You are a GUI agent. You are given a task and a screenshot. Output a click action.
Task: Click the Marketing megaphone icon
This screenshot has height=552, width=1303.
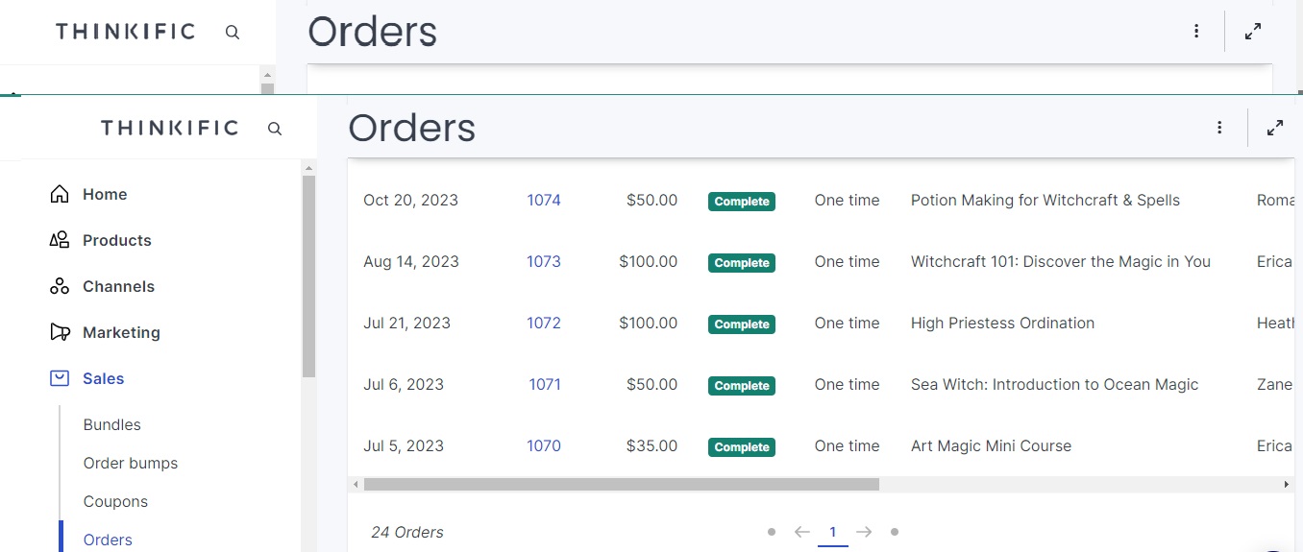point(60,332)
